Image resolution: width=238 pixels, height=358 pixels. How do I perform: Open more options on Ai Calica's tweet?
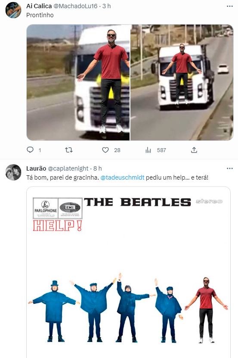[x=229, y=6]
